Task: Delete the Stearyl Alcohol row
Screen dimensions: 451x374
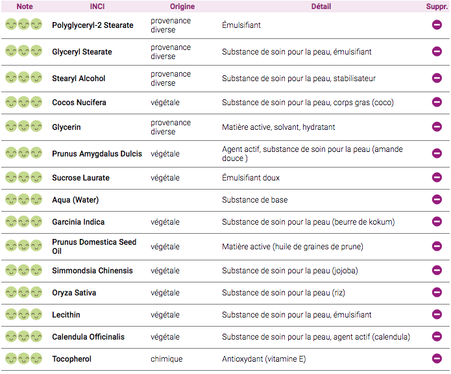Action: tap(437, 78)
